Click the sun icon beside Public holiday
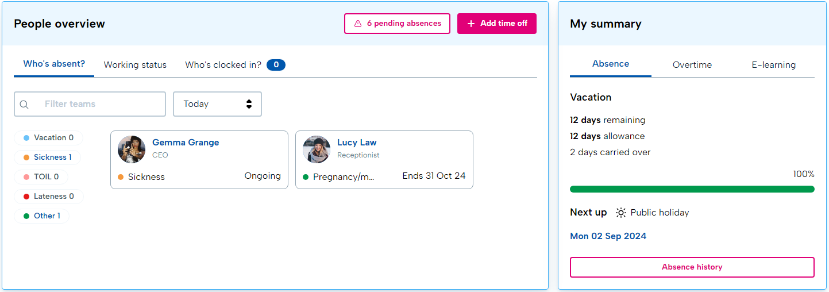The height and width of the screenshot is (292, 829). tap(621, 213)
